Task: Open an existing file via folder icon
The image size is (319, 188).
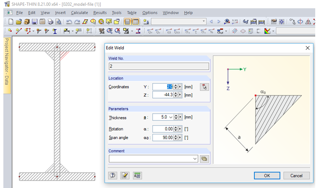Action: (x=19, y=21)
